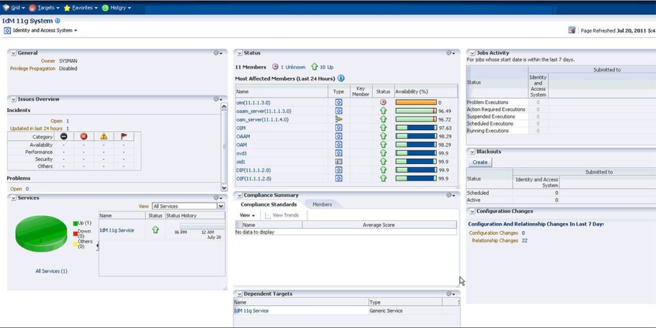Screen dimensions: 656x328
Task: Open Compliance Summary gear options
Action: pos(450,195)
